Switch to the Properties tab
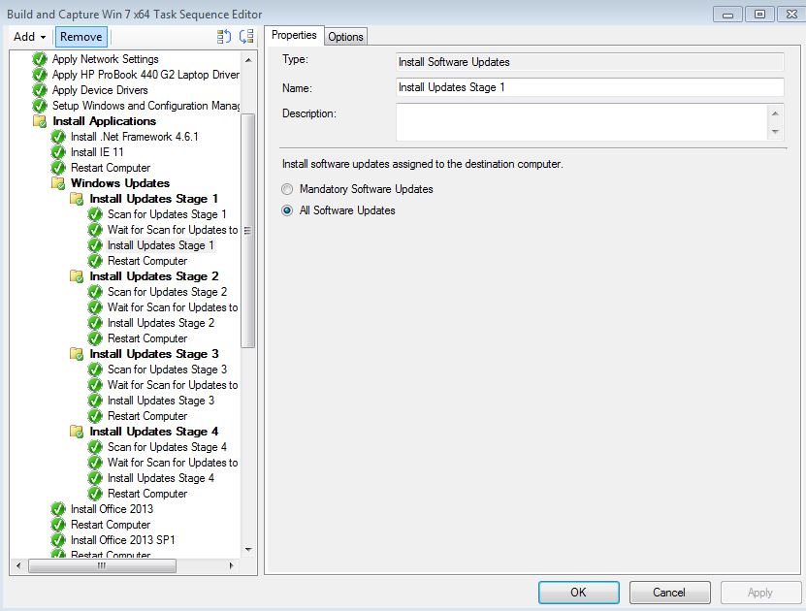Viewport: 806px width, 611px height. click(x=294, y=35)
